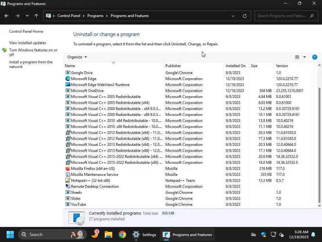The width and height of the screenshot is (322, 242).
Task: Refresh the Programs and Features list
Action: point(244,16)
